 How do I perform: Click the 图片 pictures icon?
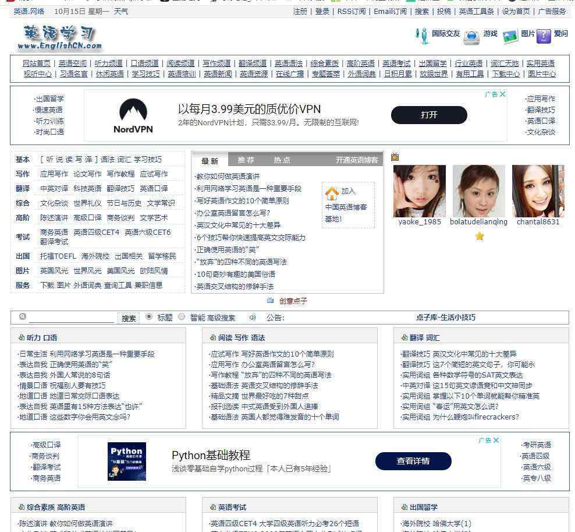point(510,37)
